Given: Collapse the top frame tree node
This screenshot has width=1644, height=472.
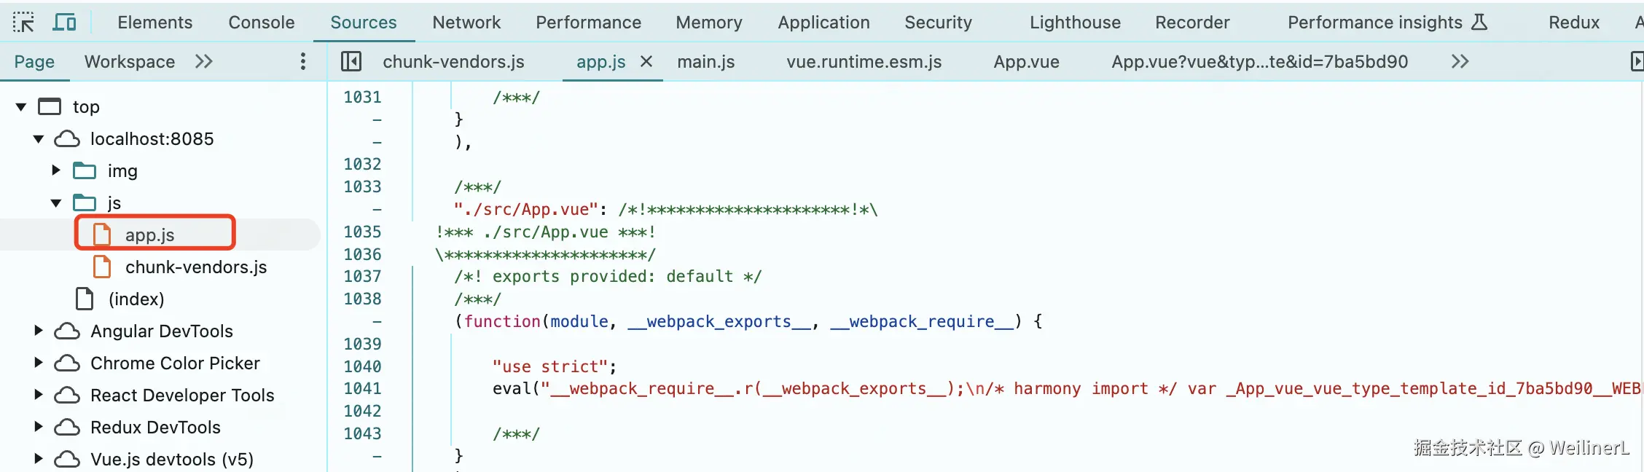Looking at the screenshot, I should [x=21, y=107].
